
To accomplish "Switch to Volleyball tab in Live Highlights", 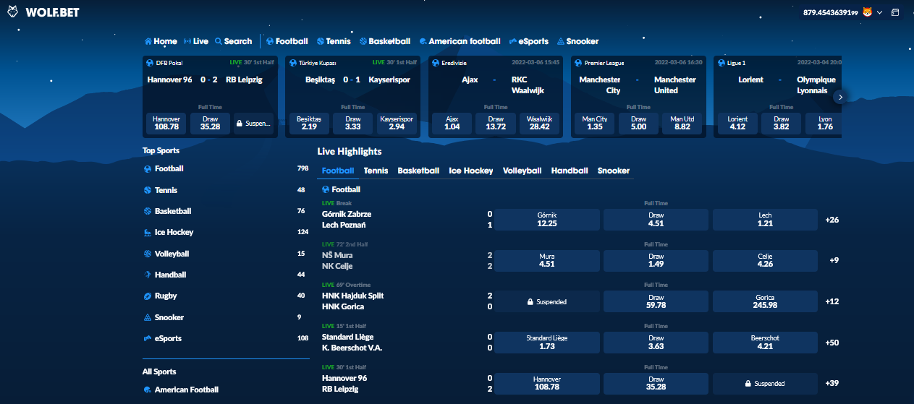I will coord(522,171).
